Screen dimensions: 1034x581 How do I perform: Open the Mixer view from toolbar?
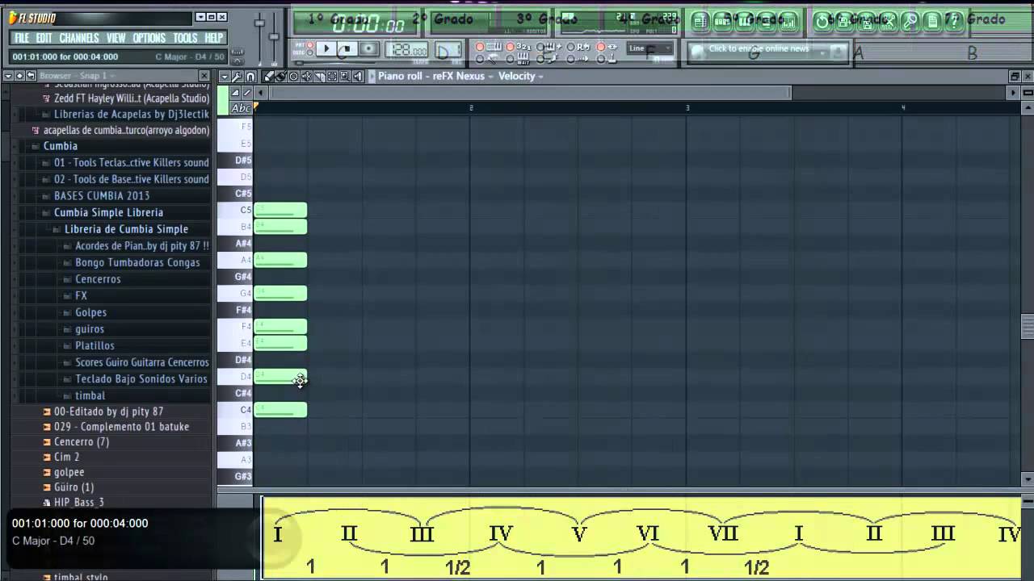tap(788, 21)
